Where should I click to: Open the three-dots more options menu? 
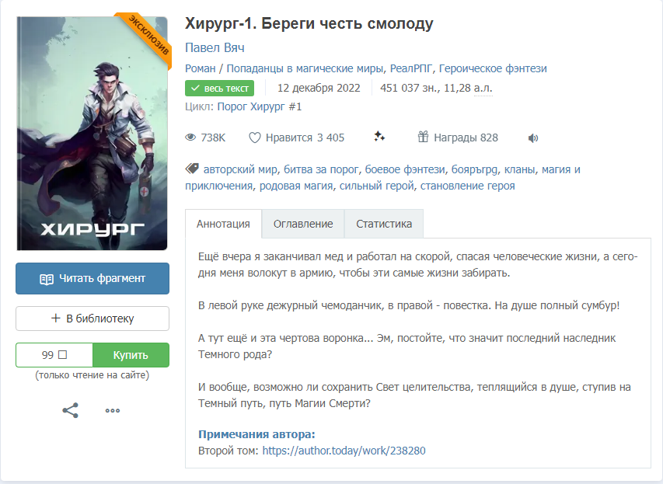pos(113,410)
